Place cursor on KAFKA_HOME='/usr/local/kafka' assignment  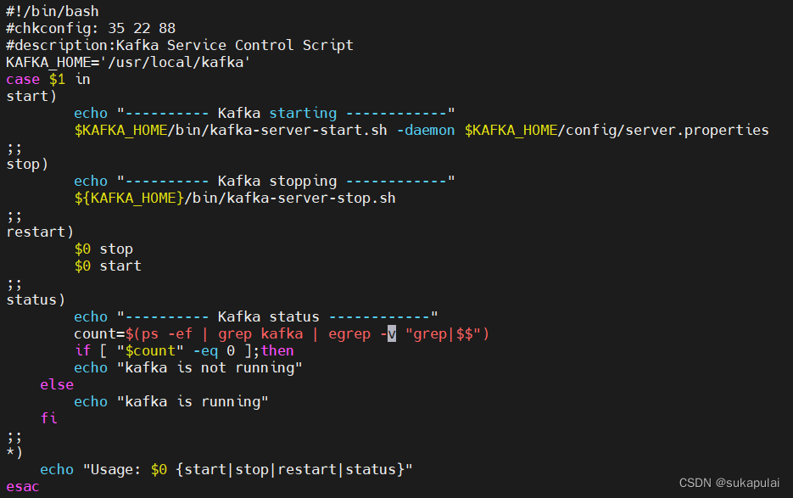pyautogui.click(x=128, y=62)
